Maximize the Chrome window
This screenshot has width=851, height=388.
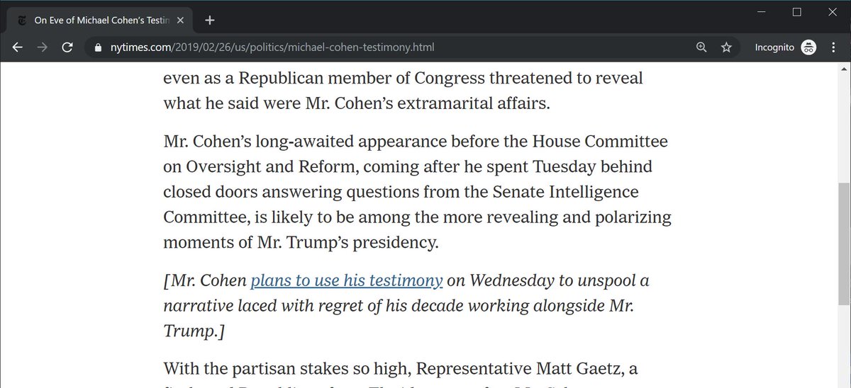coord(796,12)
